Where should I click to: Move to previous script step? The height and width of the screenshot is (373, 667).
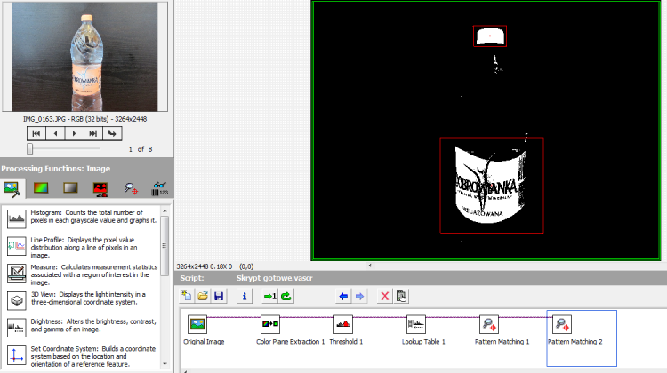[343, 296]
